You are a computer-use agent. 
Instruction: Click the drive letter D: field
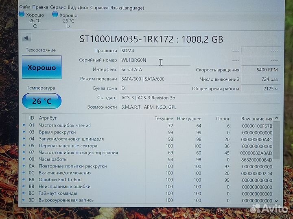(155, 88)
